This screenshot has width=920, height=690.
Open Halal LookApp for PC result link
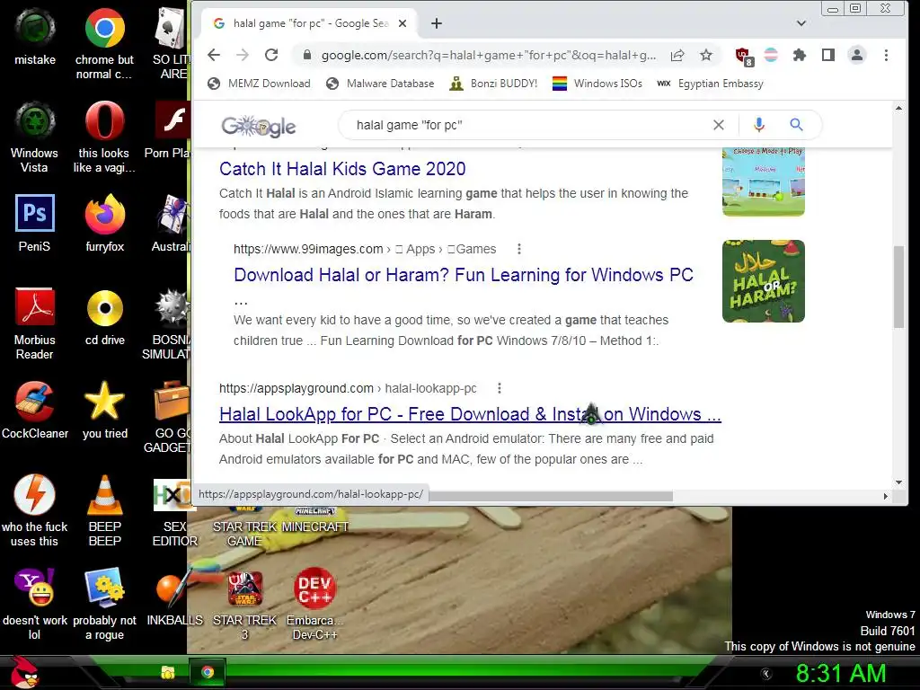click(x=470, y=414)
